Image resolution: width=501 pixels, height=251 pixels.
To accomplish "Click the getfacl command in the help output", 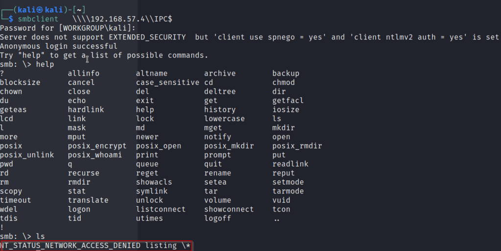I will (x=288, y=101).
